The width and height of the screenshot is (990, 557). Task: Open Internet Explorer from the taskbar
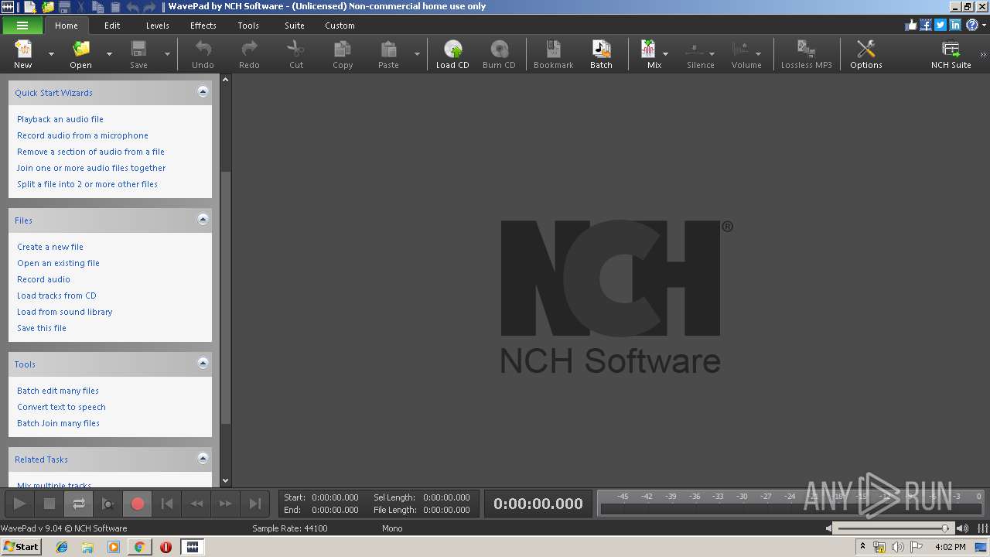(x=62, y=546)
